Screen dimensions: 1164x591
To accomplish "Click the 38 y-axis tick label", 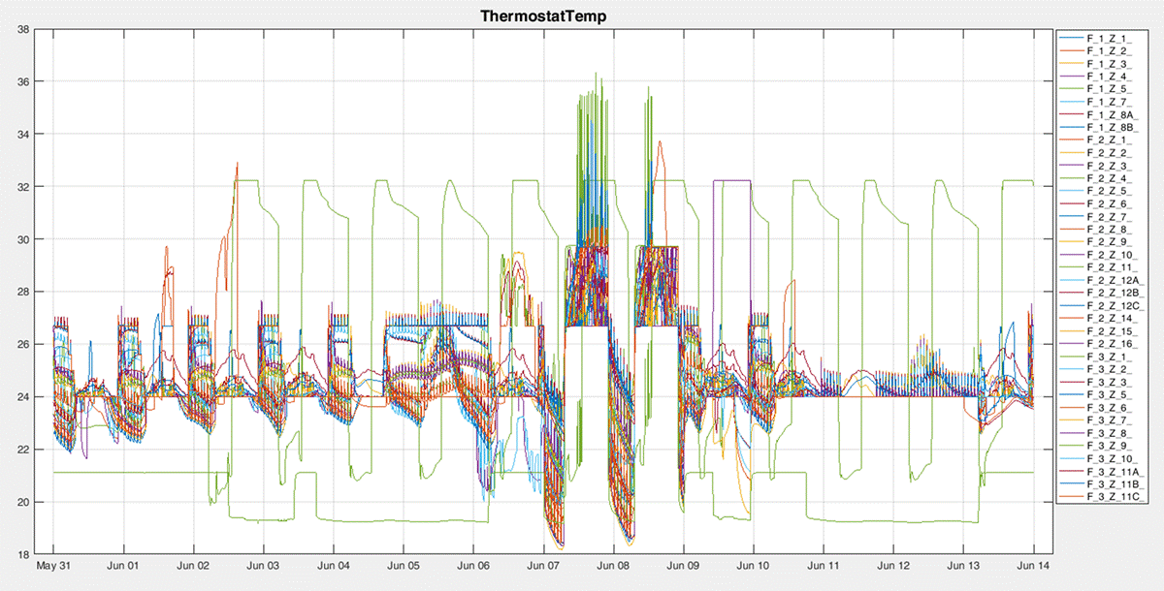I will [x=21, y=29].
